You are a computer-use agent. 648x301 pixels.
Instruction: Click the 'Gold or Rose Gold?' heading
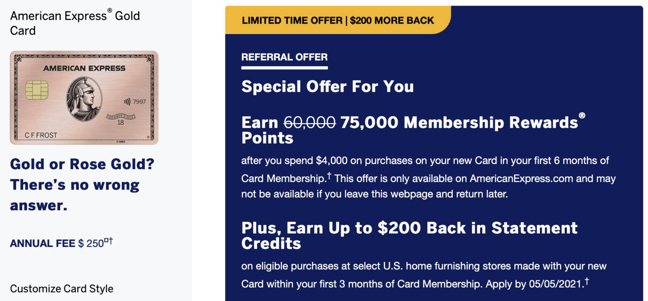pos(82,164)
